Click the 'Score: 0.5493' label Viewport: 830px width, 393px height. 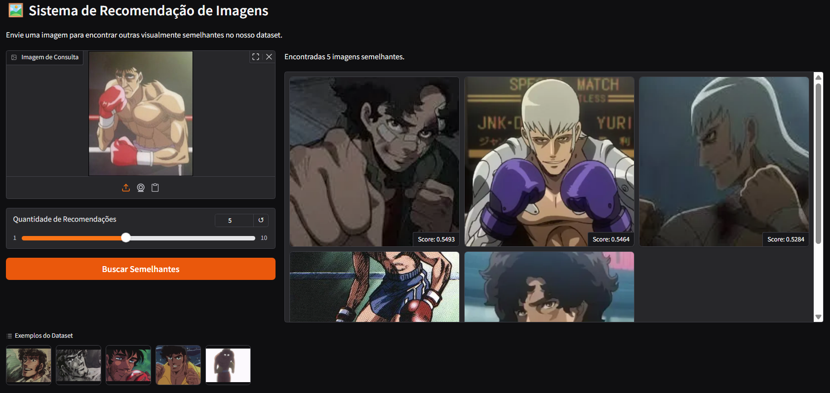click(x=436, y=239)
